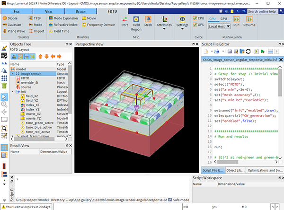The width and height of the screenshot is (284, 210).
Task: Run the script with green play icon
Action: (x=262, y=52)
